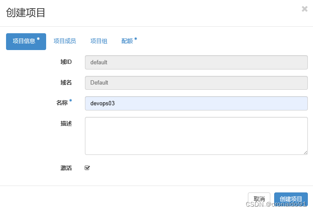Image resolution: width=313 pixels, height=211 pixels.
Task: Click the blue 创建项目 button
Action: tap(291, 199)
